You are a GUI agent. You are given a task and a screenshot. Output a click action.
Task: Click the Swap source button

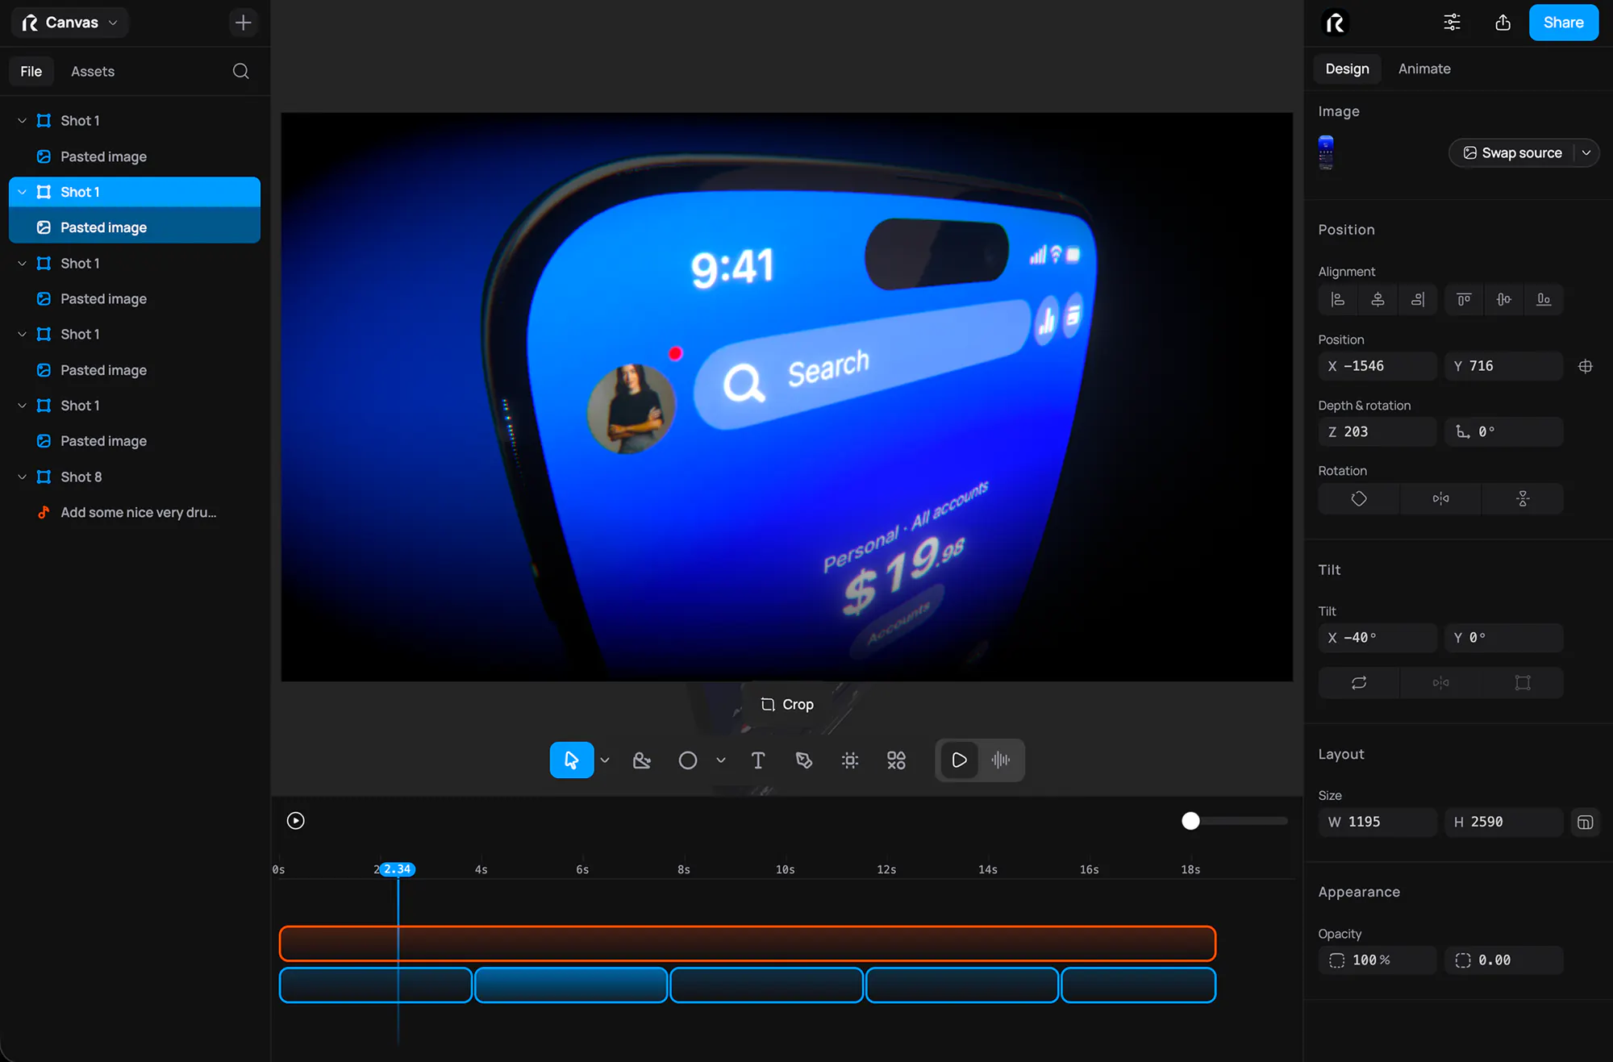[1512, 153]
